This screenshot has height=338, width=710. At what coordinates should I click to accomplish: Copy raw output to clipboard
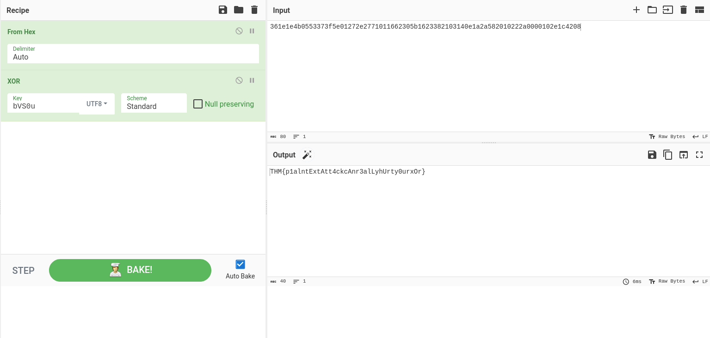tap(668, 155)
